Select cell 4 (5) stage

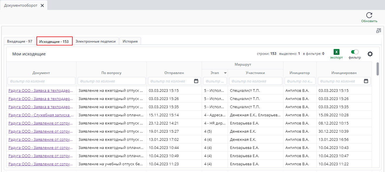[x=215, y=131]
